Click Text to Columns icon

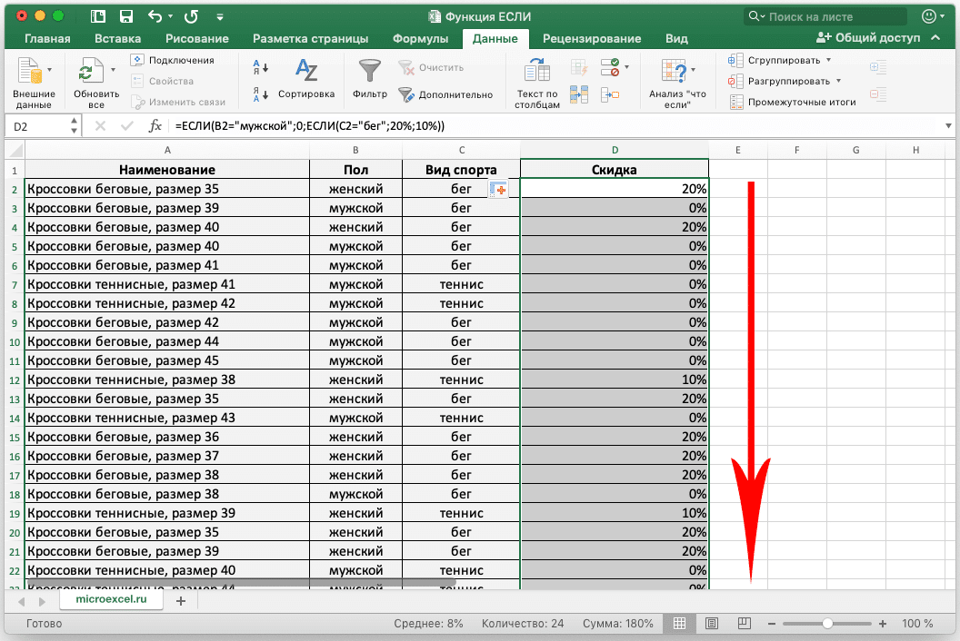pyautogui.click(x=537, y=72)
